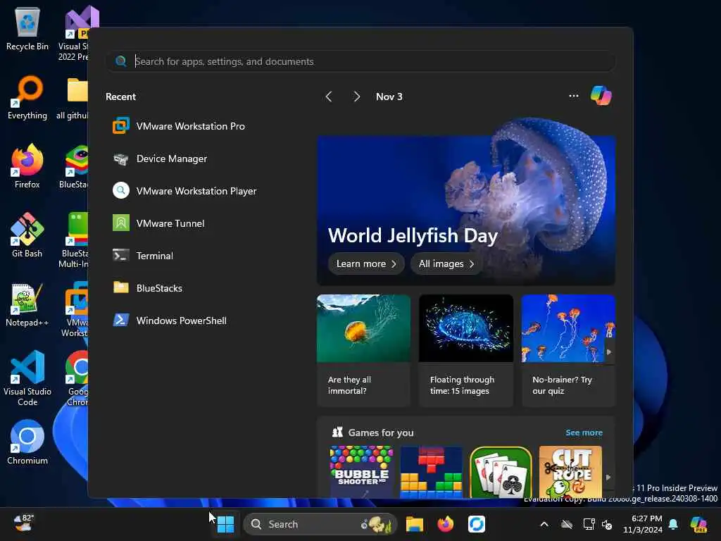Viewport: 721px width, 541px height.
Task: Click the cloud sync tray icon
Action: tap(567, 524)
